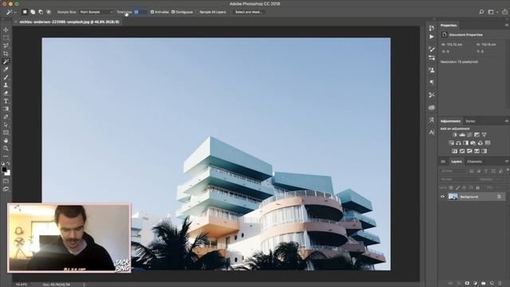
Task: Open search magnifier in top right
Action: tap(481, 12)
